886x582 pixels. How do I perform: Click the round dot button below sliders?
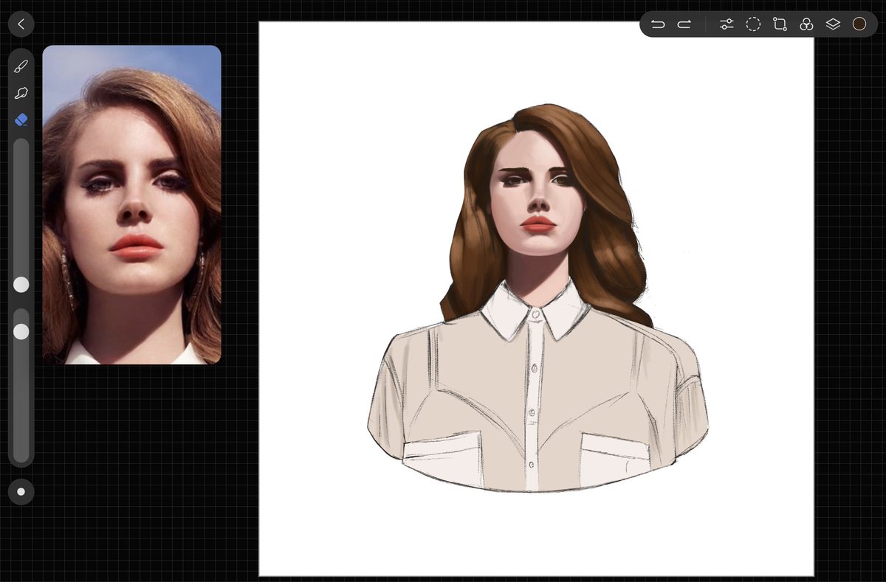21,491
